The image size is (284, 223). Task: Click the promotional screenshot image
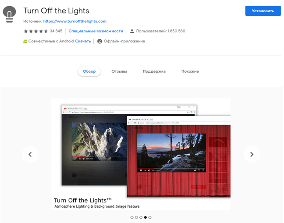click(x=141, y=154)
